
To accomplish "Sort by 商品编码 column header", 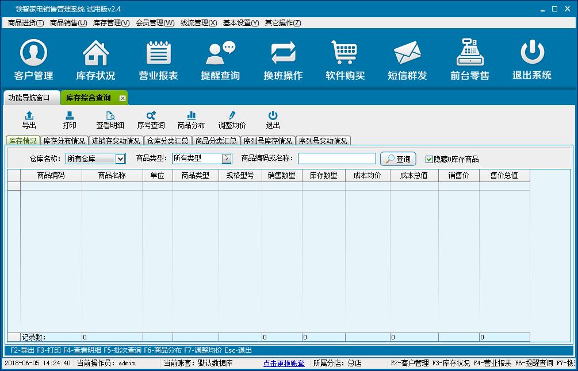I will pos(51,176).
